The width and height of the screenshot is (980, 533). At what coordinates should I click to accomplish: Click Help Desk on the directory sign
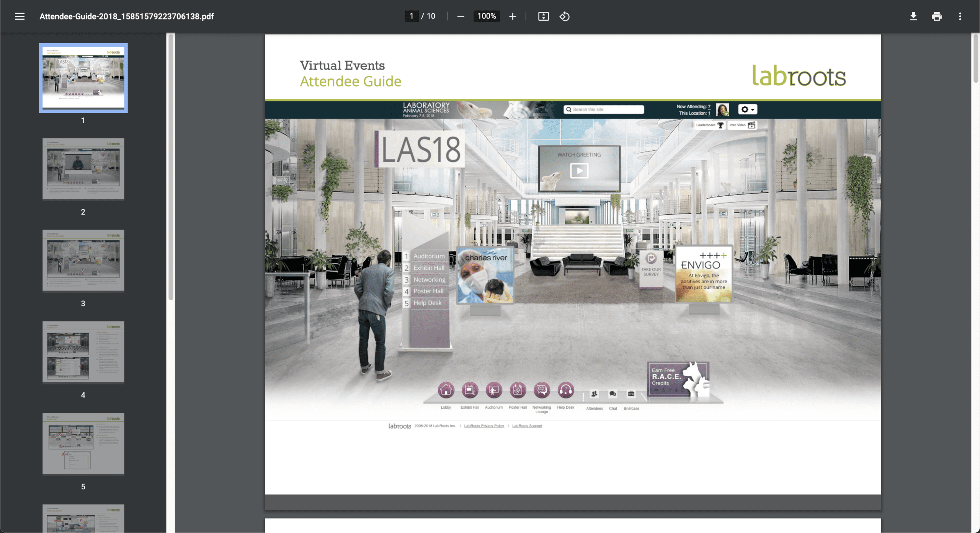point(427,303)
